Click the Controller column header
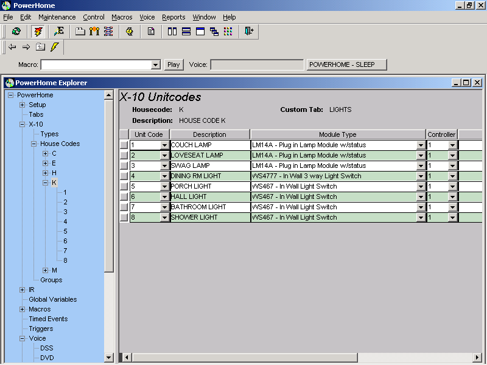This screenshot has height=365, width=487. (x=441, y=134)
